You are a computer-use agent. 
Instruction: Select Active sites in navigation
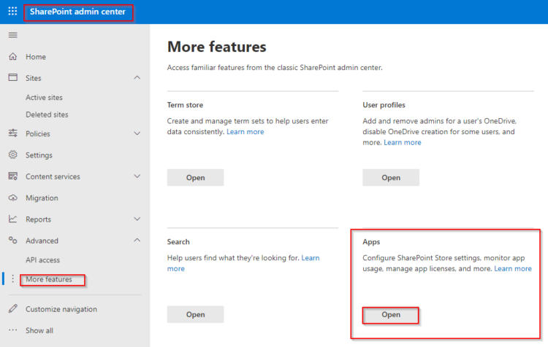[x=44, y=98]
